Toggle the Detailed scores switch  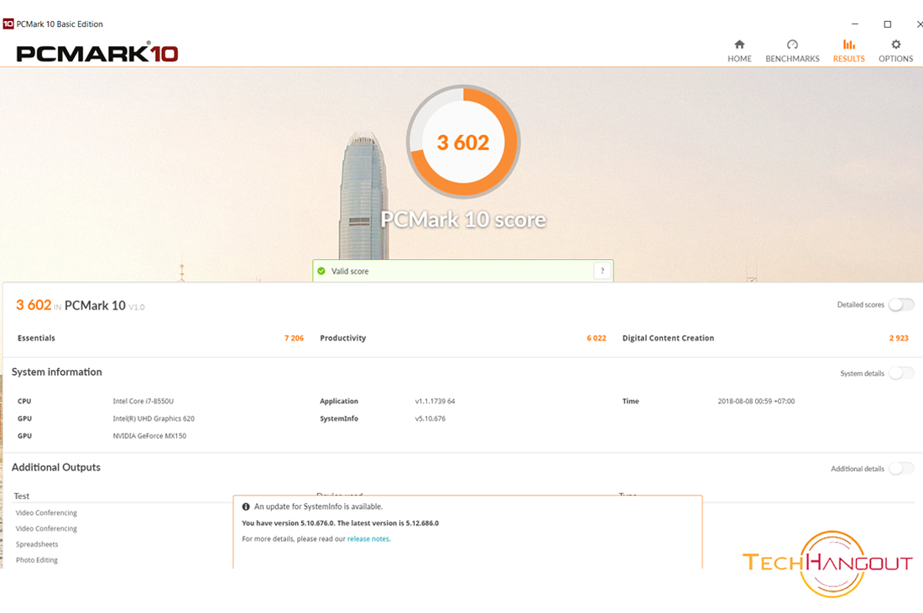[x=901, y=304]
